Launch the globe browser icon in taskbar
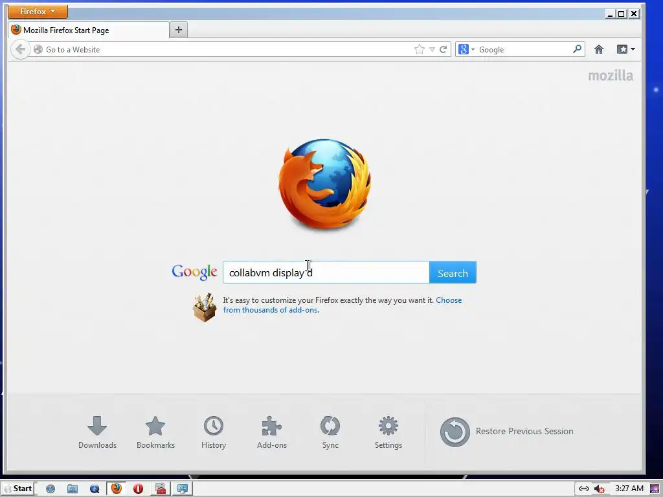 [x=51, y=489]
